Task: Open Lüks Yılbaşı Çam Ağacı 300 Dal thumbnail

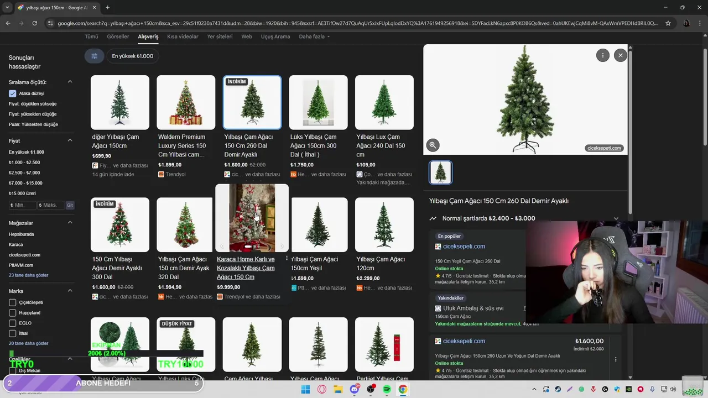Action: (x=318, y=102)
